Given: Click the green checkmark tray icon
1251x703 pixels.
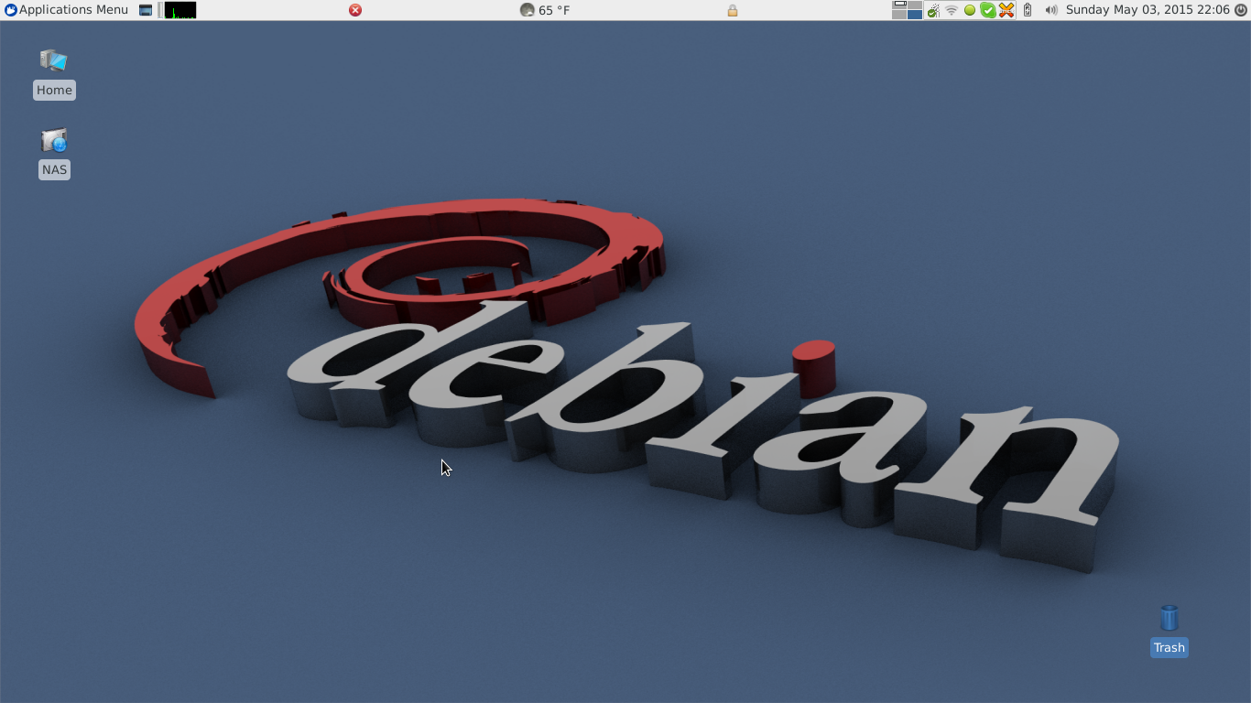Looking at the screenshot, I should pos(988,10).
